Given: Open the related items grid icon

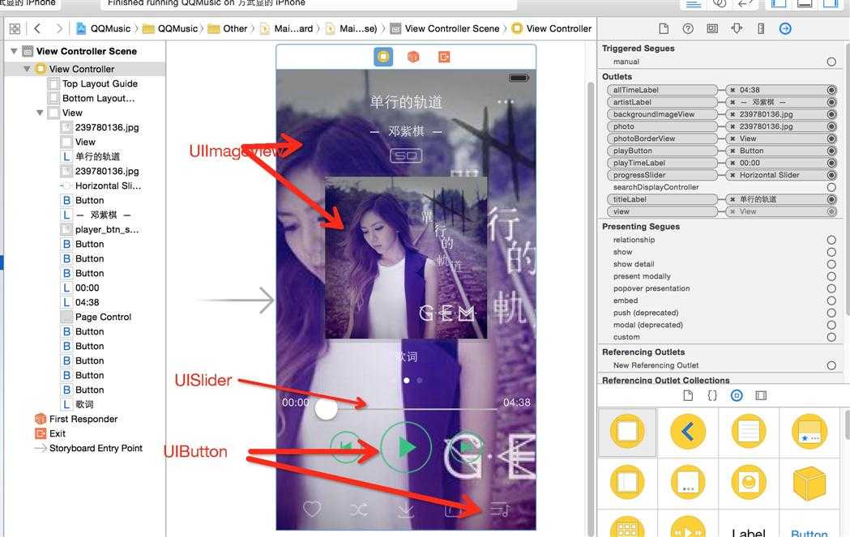Looking at the screenshot, I should click(x=15, y=28).
